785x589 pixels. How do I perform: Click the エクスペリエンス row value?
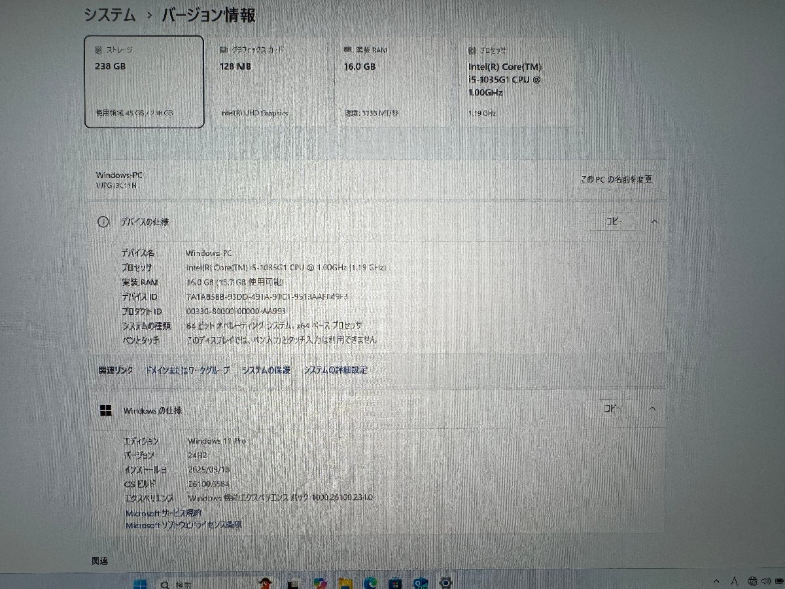point(280,498)
